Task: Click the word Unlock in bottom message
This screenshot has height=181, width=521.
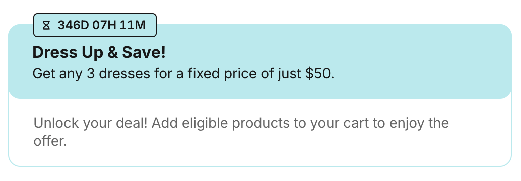Action: click(x=56, y=123)
